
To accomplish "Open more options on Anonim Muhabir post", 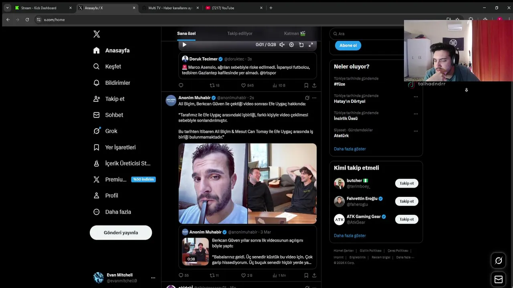I will (x=314, y=98).
